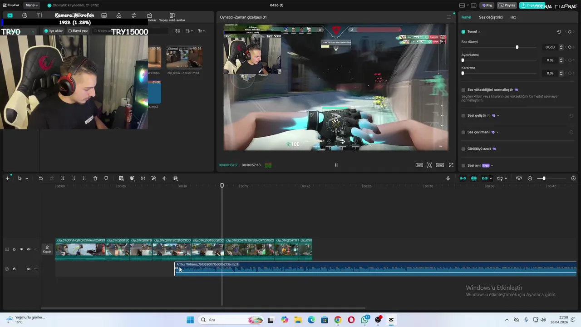Expand Sesi ayır options arrow

coord(492,165)
